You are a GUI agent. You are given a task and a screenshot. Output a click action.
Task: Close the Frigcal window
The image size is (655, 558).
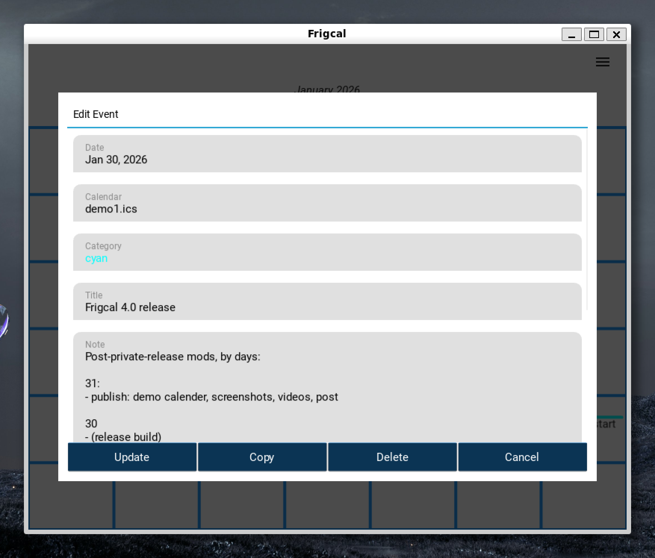coord(616,35)
